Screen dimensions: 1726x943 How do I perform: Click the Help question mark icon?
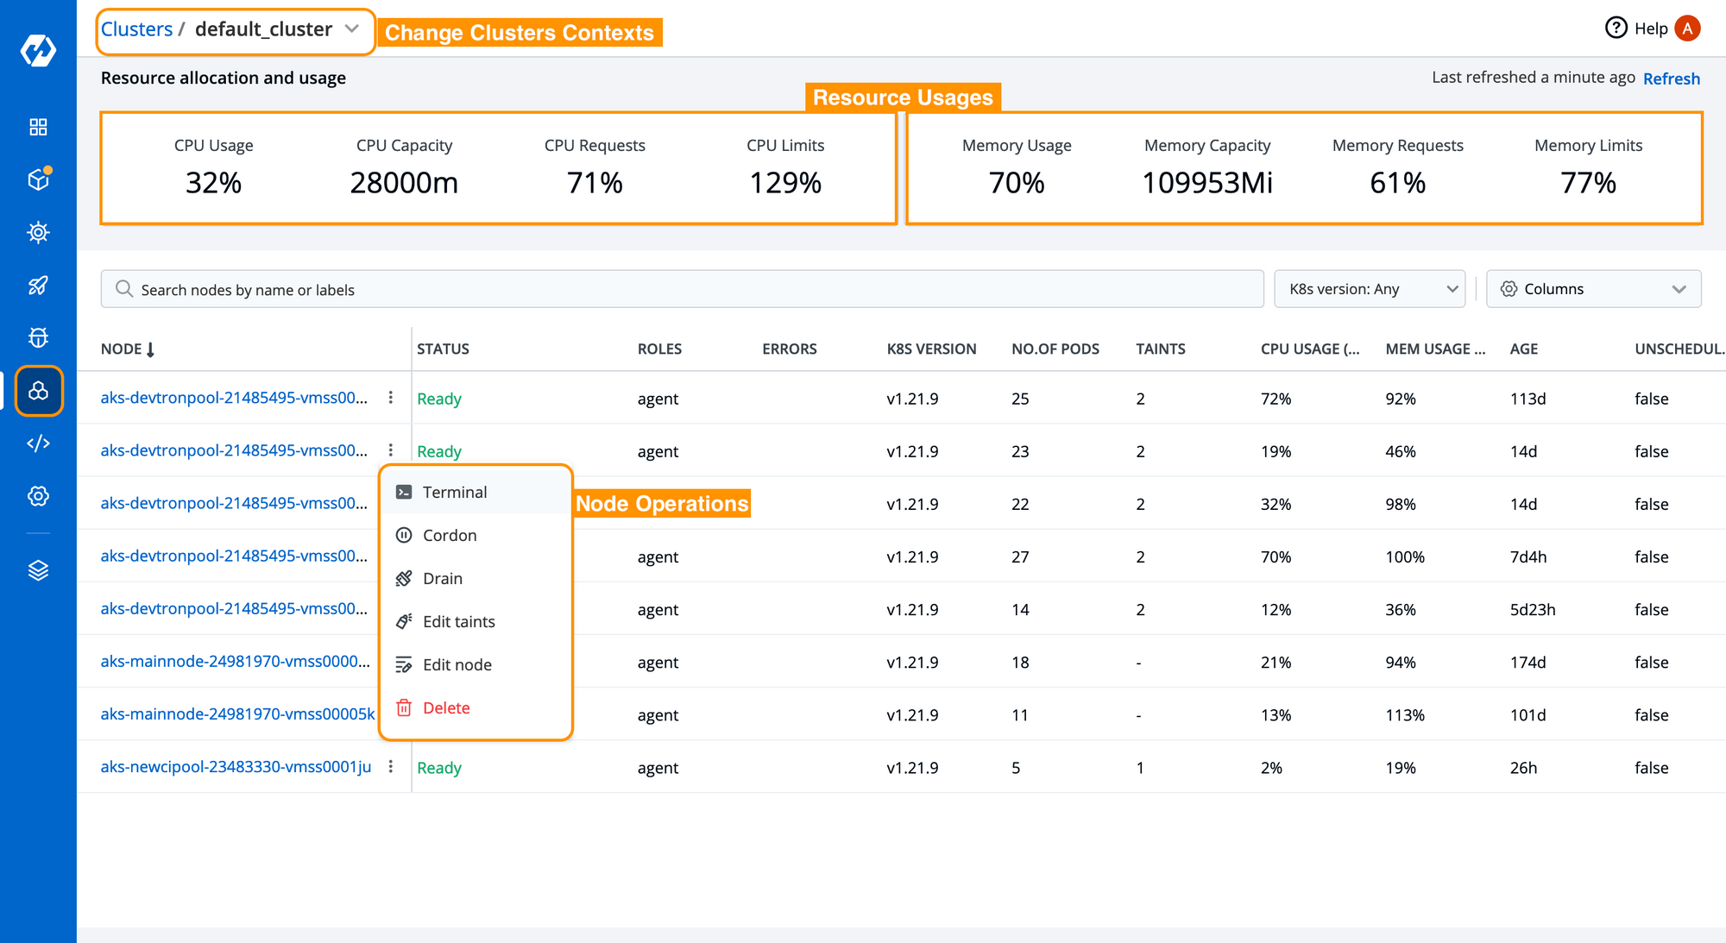point(1616,28)
